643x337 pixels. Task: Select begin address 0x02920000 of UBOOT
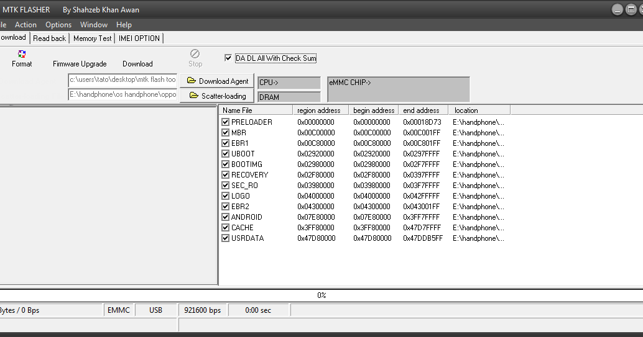point(372,154)
